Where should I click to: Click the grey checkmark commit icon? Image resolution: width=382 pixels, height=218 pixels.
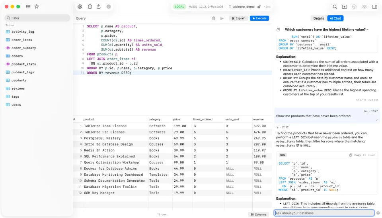[109, 7]
